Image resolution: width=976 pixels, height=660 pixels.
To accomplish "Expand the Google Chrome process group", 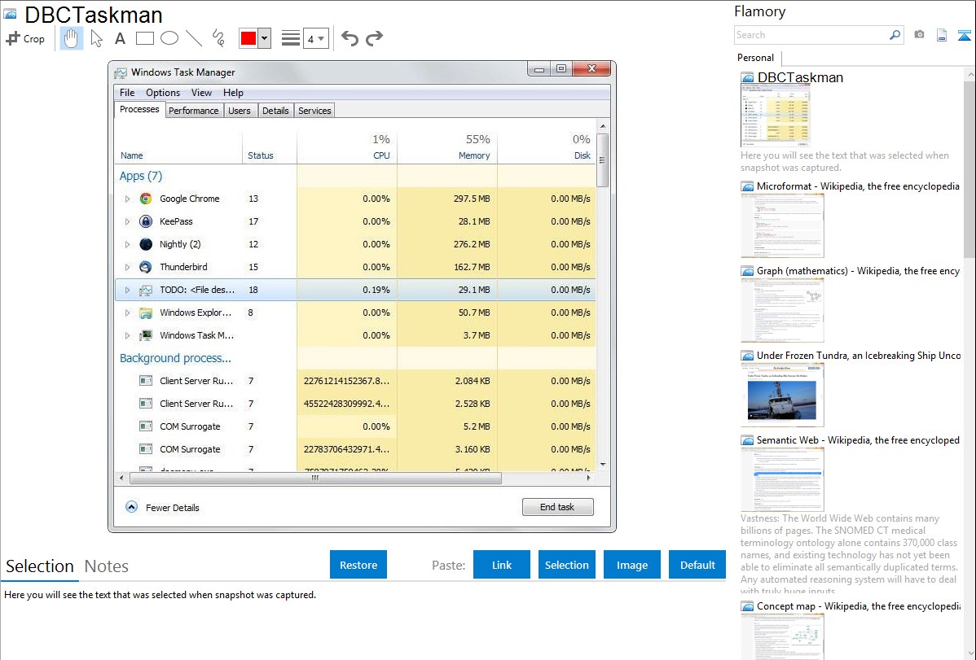I will pos(127,199).
